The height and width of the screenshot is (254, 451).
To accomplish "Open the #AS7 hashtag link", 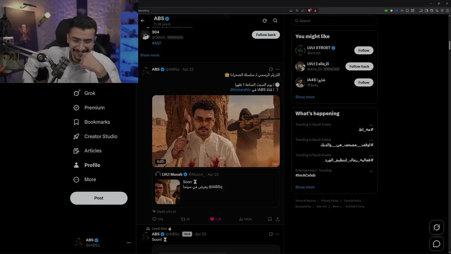I will (156, 43).
